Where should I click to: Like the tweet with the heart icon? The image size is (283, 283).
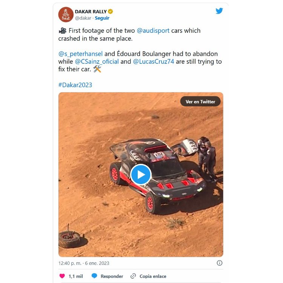pos(62,276)
